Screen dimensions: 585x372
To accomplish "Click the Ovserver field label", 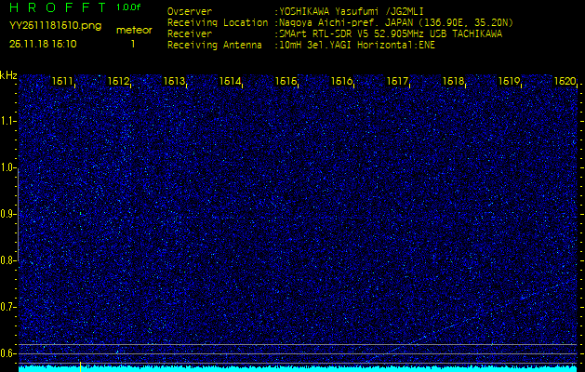I will pos(190,11).
